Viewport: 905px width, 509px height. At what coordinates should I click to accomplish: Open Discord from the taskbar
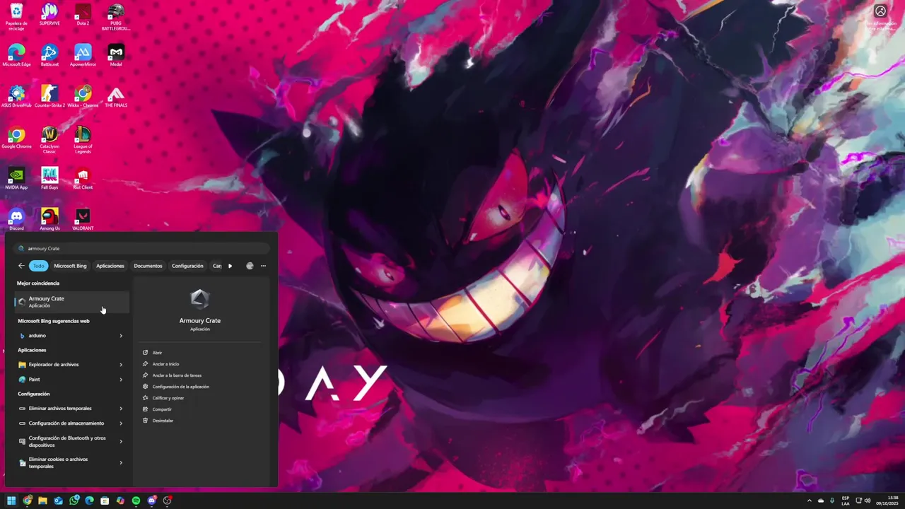click(151, 501)
